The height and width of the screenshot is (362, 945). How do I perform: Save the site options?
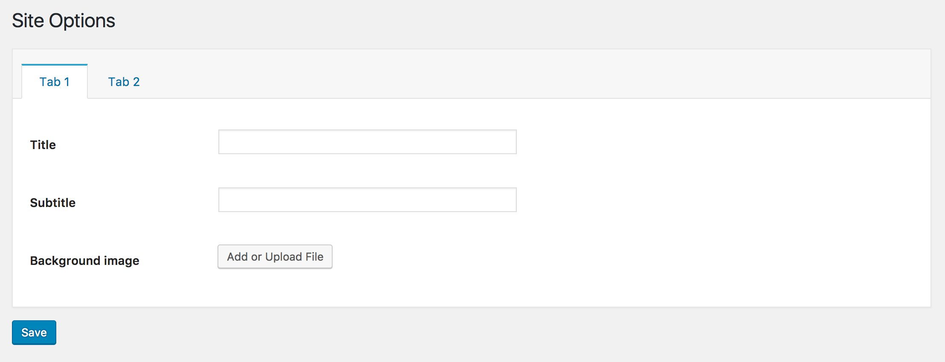[34, 333]
